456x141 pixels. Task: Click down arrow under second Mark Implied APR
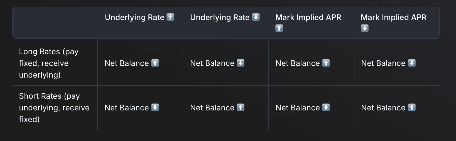(365, 28)
